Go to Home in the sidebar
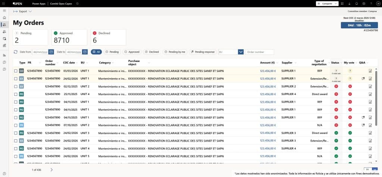 (4, 18)
